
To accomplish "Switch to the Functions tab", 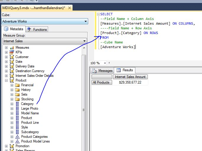I will [37, 29].
